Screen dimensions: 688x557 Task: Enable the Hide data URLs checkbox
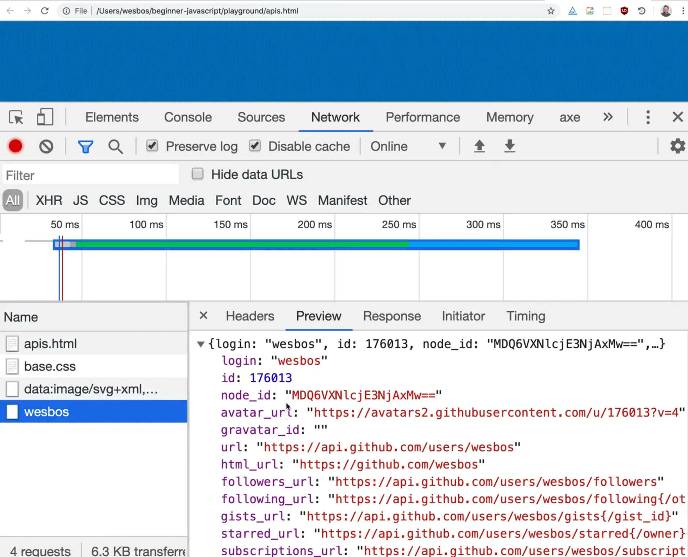197,174
